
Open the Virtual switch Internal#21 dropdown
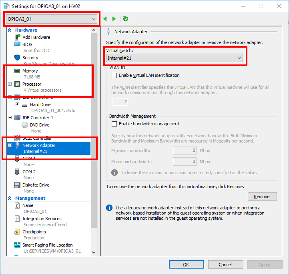[x=175, y=58]
